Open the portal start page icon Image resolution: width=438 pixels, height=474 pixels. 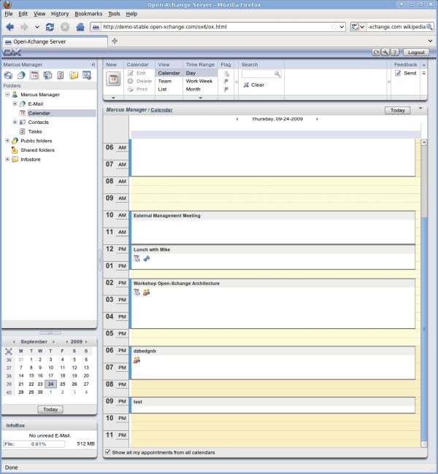point(9,75)
